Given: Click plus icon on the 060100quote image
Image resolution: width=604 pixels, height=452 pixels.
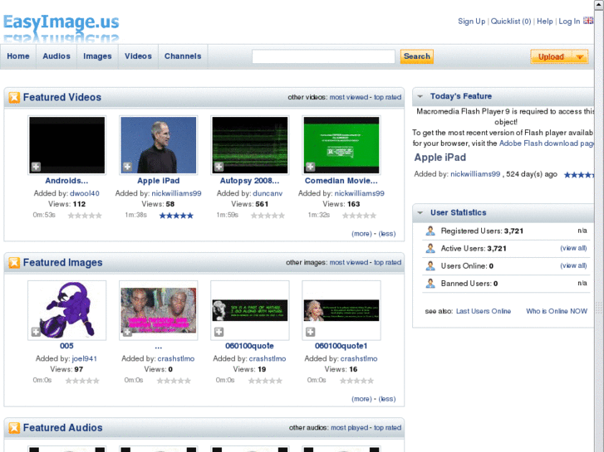Looking at the screenshot, I should click(219, 332).
